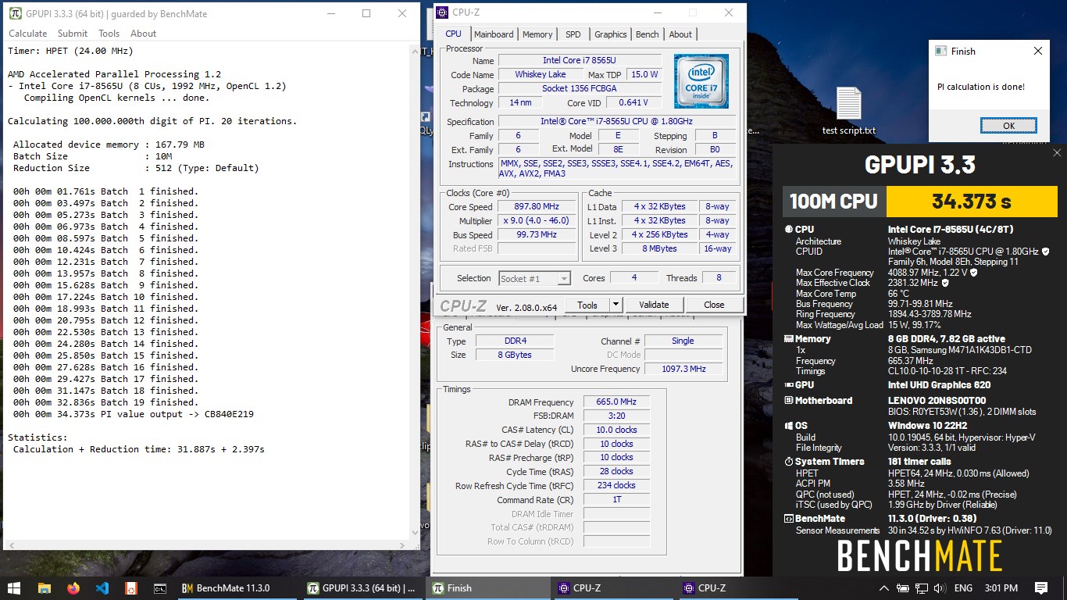Show hidden system tray icons
Screen dimensions: 1067x600
[x=884, y=588]
